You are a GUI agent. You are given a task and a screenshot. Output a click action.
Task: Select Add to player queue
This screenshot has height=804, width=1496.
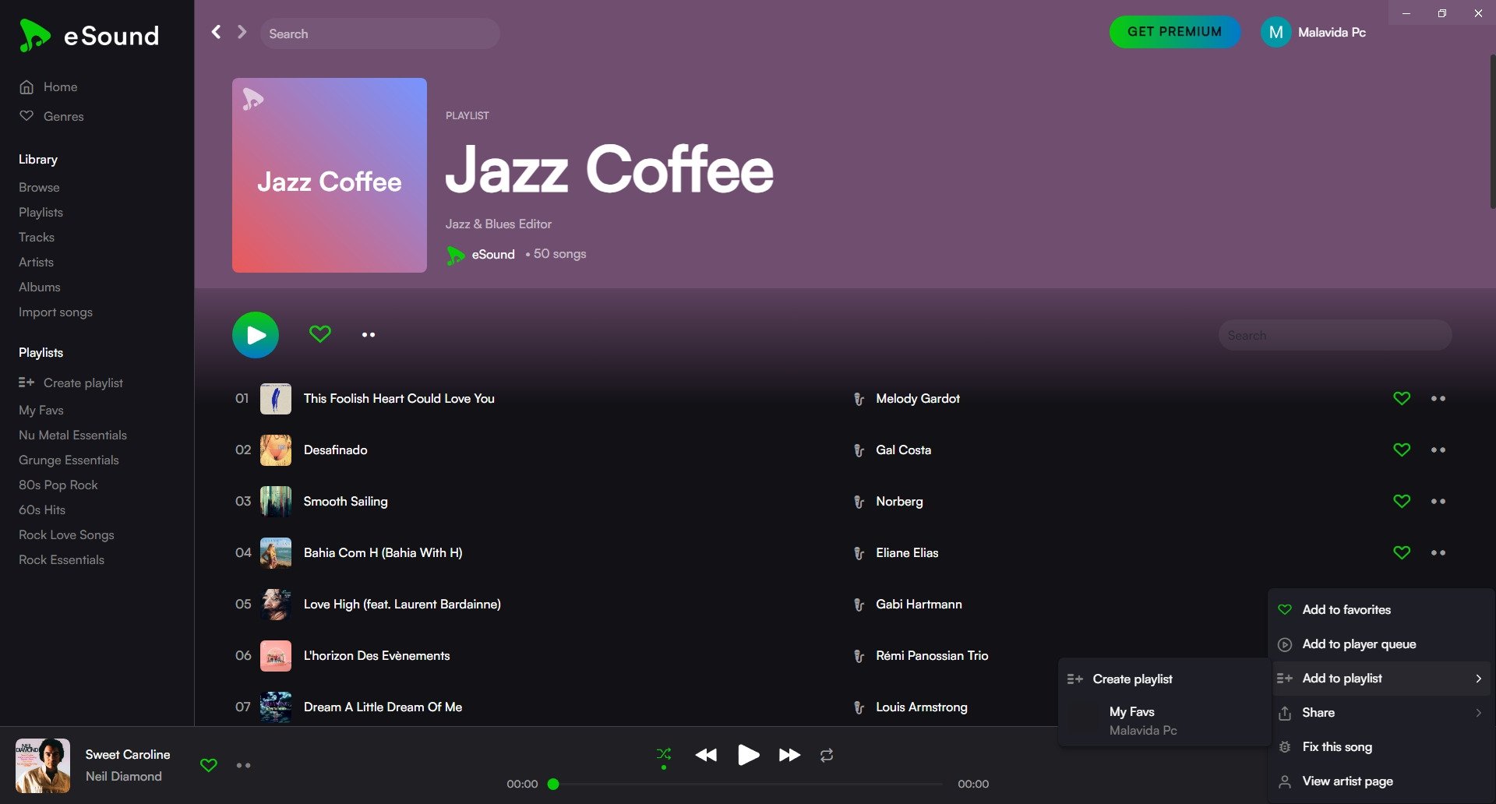point(1381,644)
